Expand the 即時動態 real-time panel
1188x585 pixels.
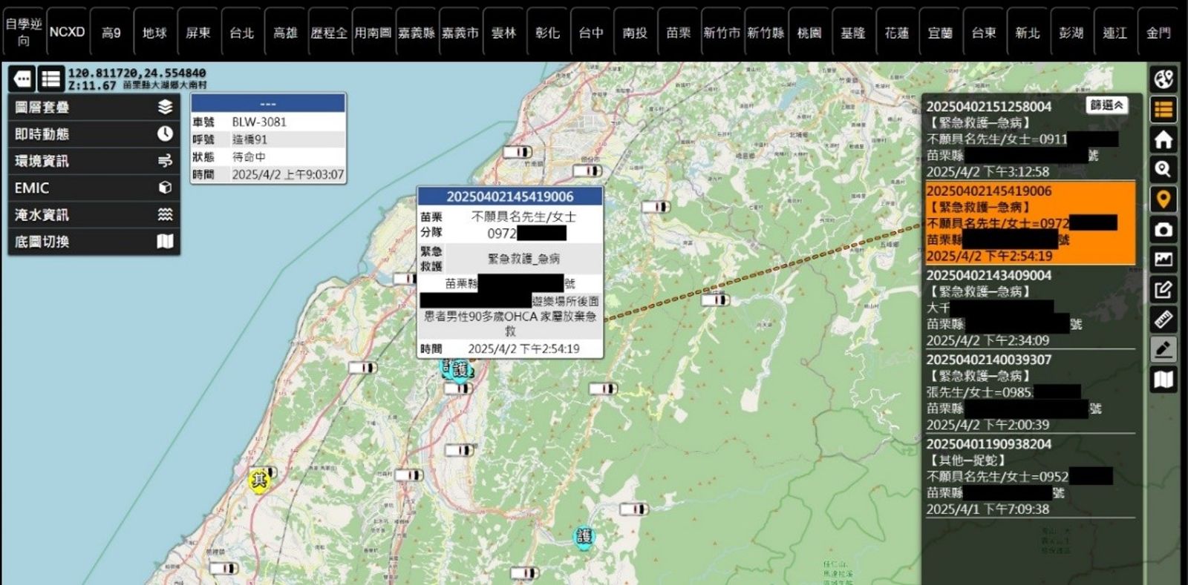tap(94, 133)
